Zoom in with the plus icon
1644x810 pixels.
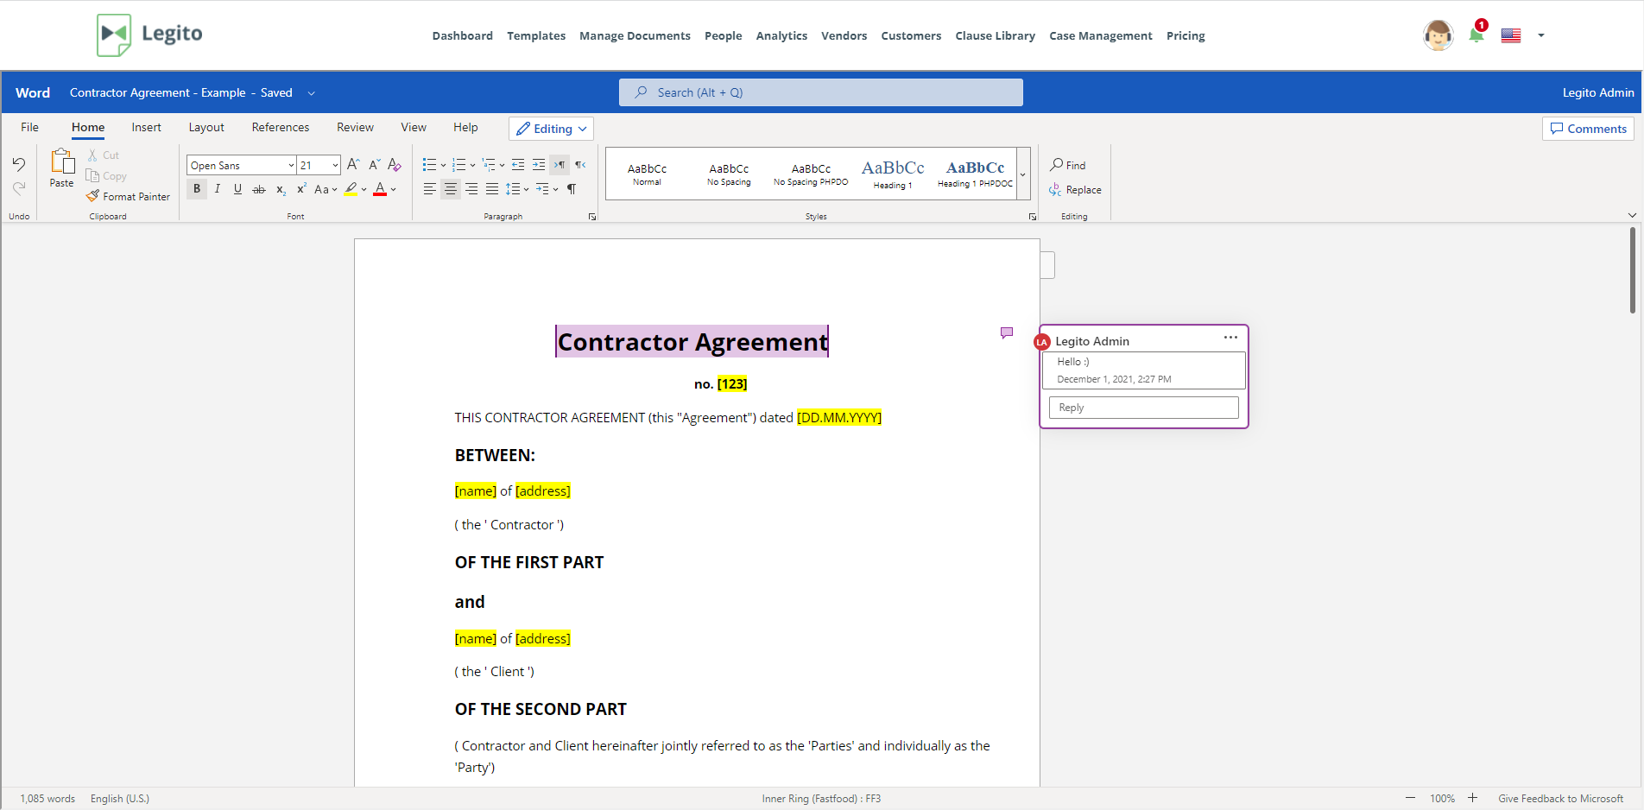1473,798
